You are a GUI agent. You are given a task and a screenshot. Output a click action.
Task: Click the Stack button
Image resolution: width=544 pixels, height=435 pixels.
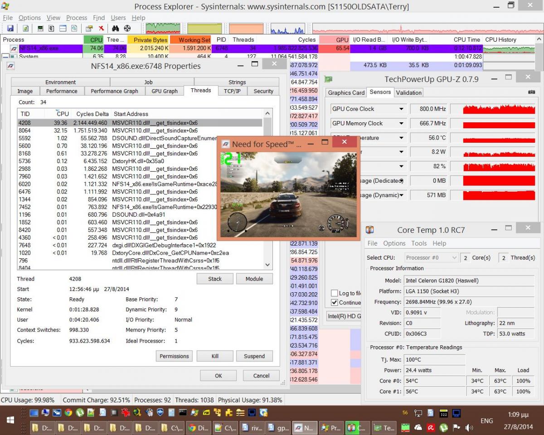click(215, 279)
